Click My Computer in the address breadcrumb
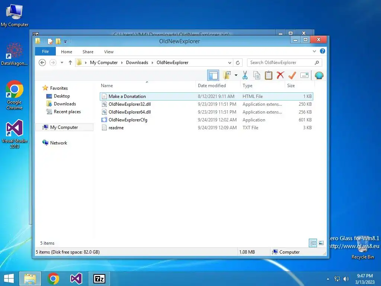Screen dimensions: 381x286 104,63
